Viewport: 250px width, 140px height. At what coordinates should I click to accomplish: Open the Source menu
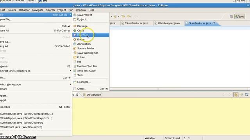pos(12,10)
